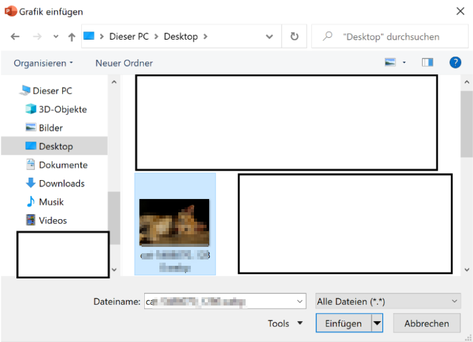The height and width of the screenshot is (342, 473).
Task: Open the view options dropdown arrow
Action: (404, 63)
